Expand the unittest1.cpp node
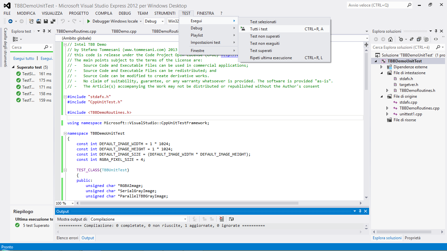This screenshot has height=251, width=447. tap(387, 114)
